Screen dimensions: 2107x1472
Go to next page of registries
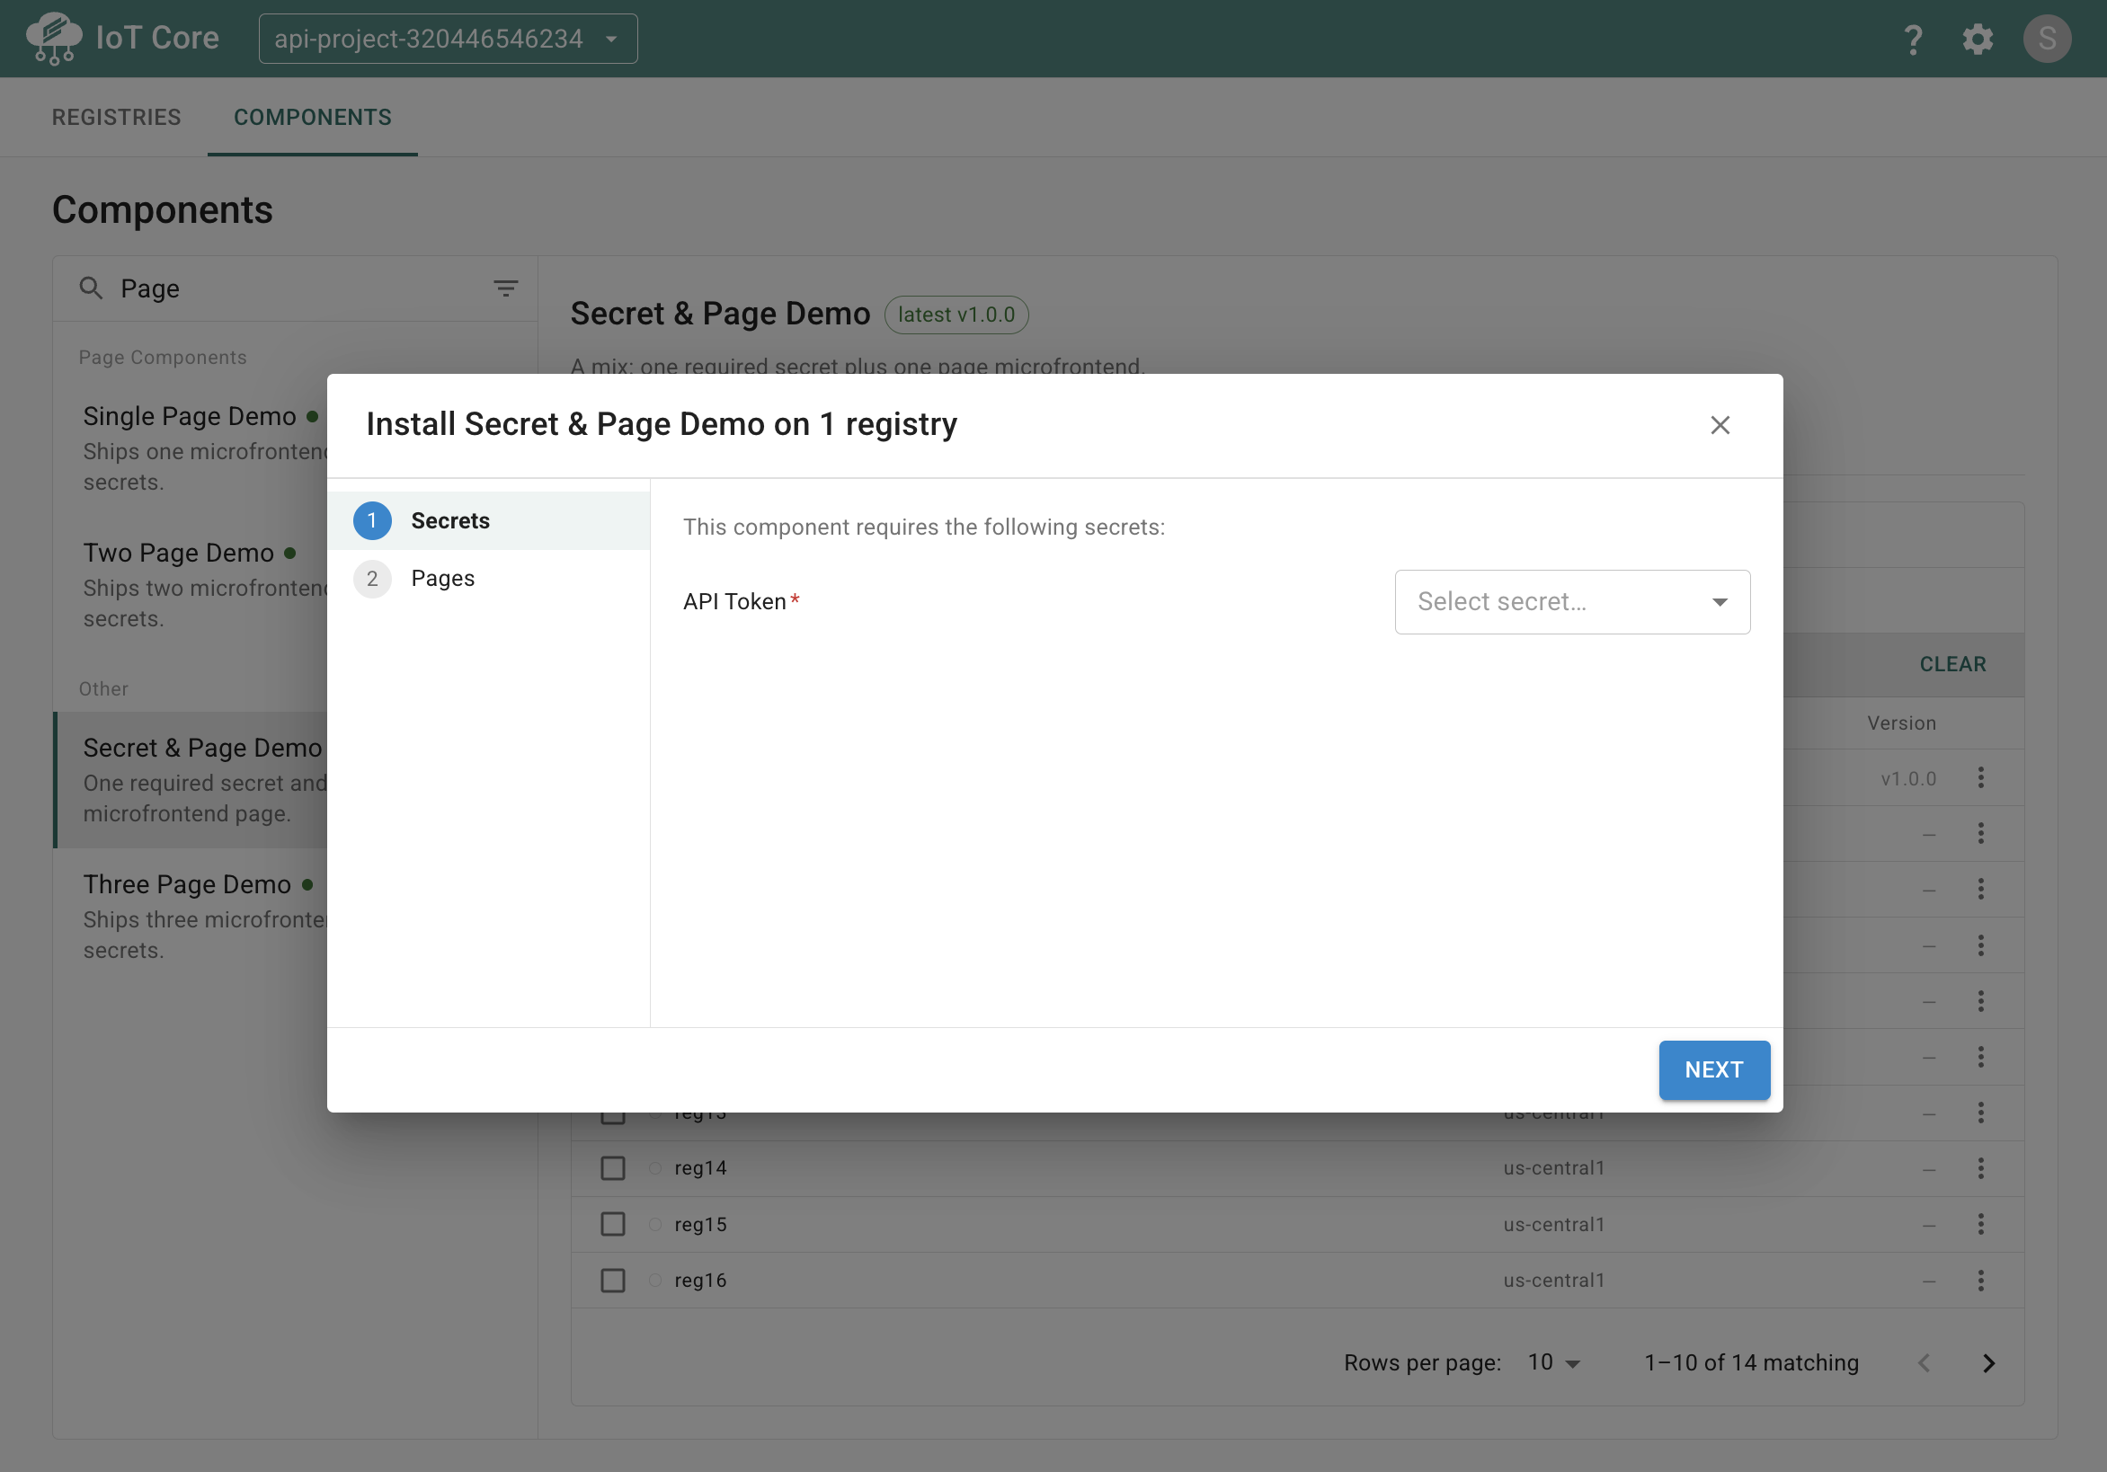(x=1988, y=1362)
